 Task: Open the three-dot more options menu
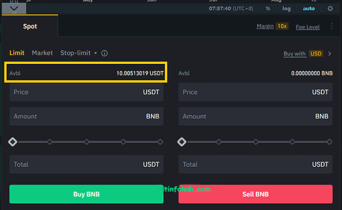point(331,26)
